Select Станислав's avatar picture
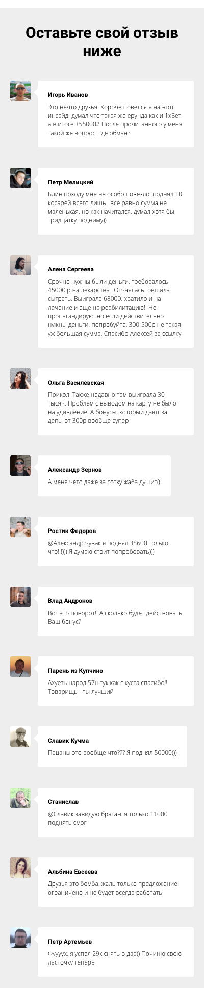This screenshot has height=988, width=204. [x=20, y=797]
